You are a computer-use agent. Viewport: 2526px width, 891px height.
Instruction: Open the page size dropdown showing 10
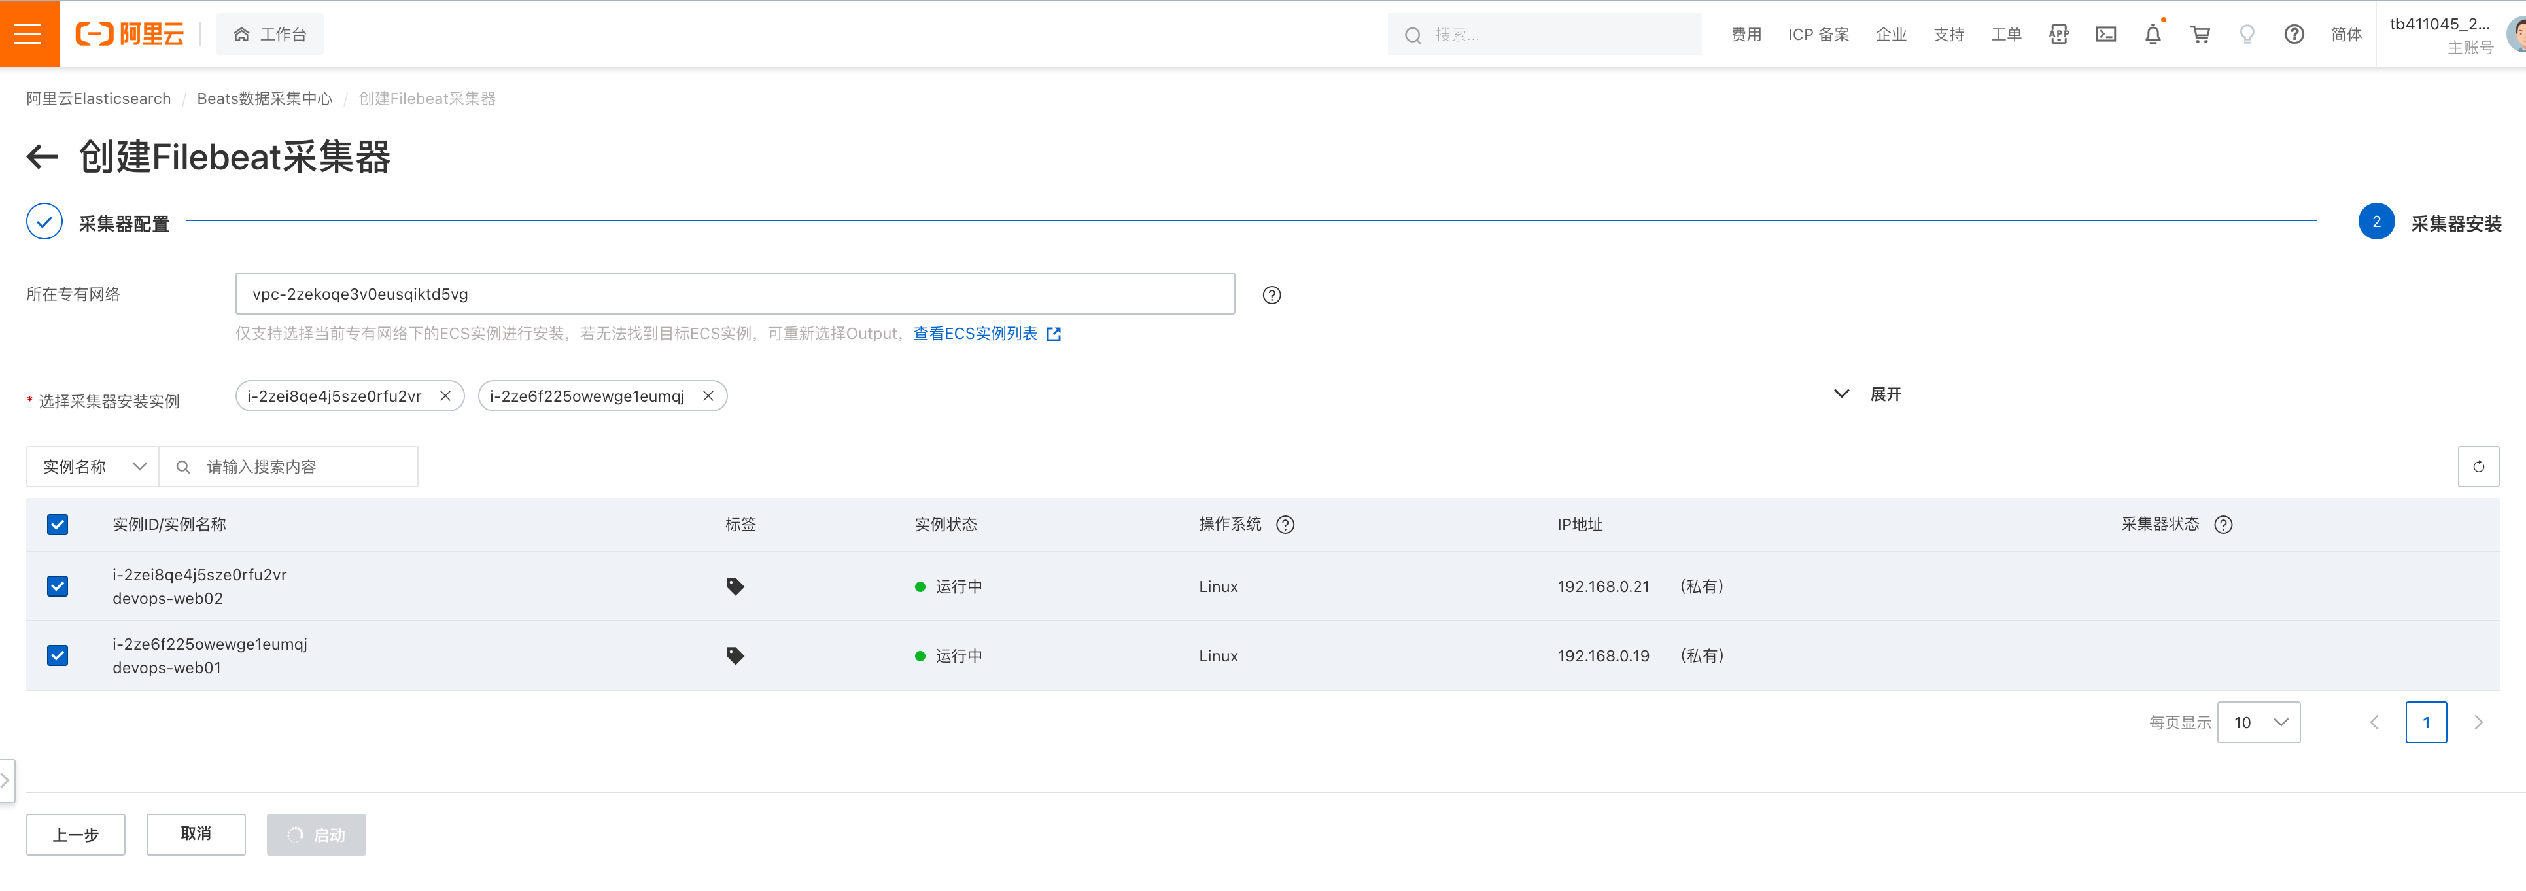click(2258, 724)
